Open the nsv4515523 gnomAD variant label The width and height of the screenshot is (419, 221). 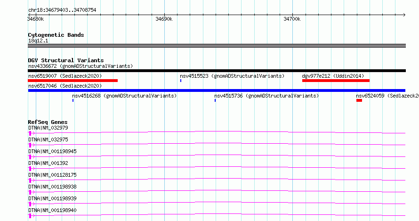tap(232, 76)
